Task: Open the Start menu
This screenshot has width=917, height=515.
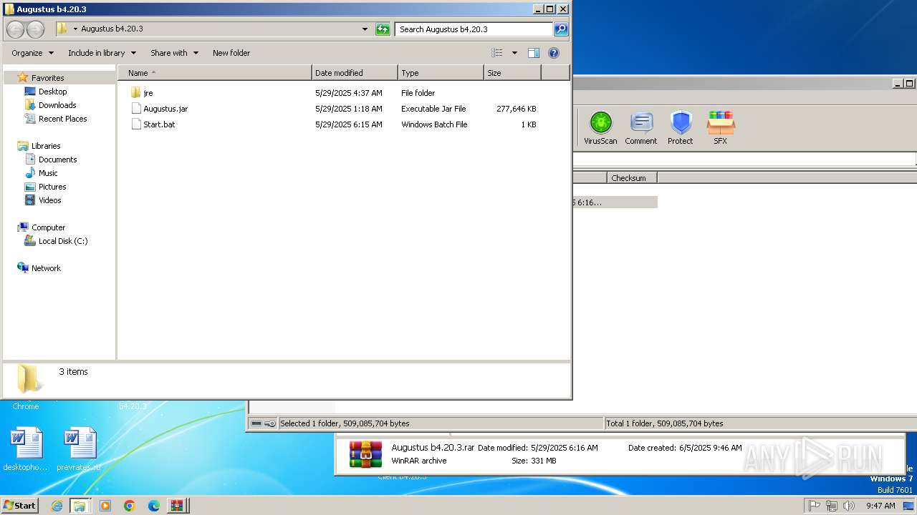Action: 19,505
